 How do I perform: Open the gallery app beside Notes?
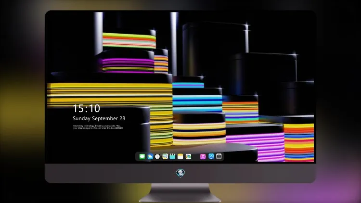(x=188, y=156)
